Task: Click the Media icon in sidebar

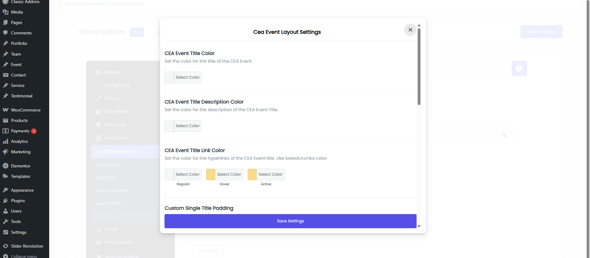Action: point(6,12)
